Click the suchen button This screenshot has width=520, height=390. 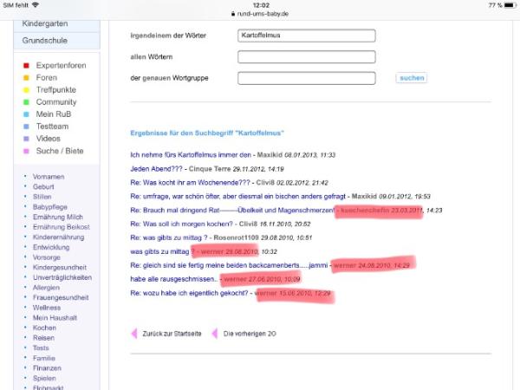pyautogui.click(x=412, y=78)
